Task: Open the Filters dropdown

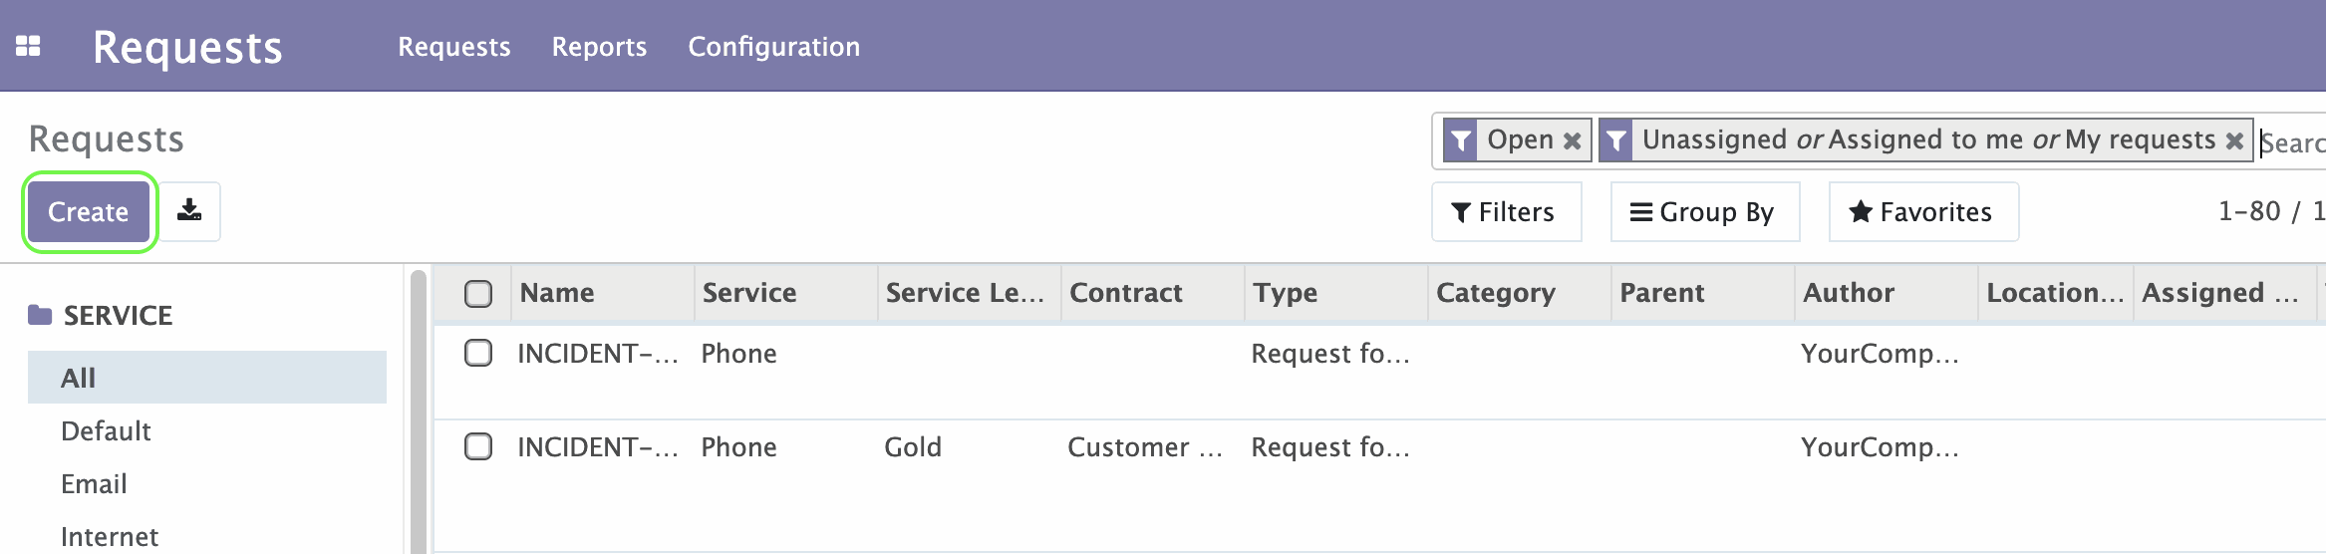Action: click(x=1506, y=211)
